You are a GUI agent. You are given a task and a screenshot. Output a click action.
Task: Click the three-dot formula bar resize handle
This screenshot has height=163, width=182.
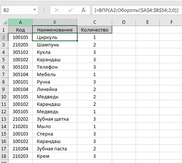coord(44,10)
